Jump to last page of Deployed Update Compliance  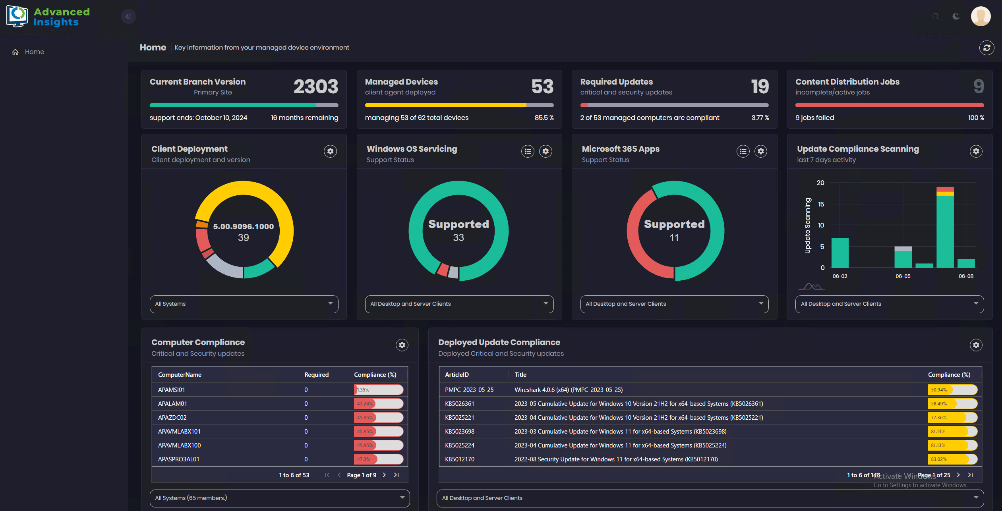971,475
